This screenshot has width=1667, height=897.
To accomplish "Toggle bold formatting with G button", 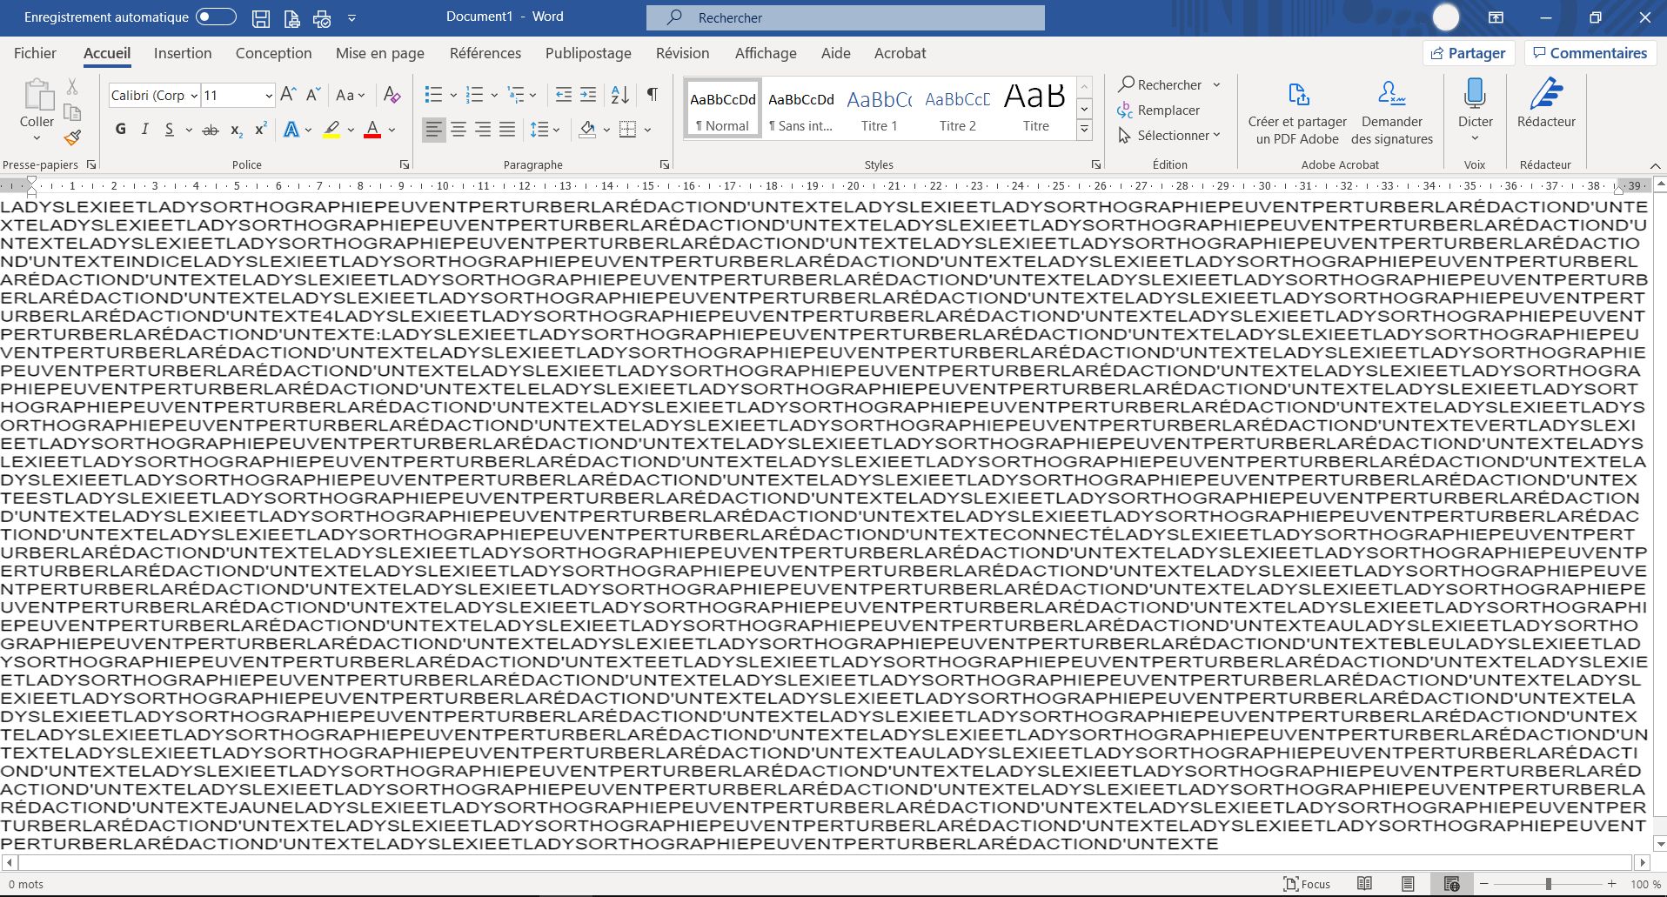I will point(121,130).
